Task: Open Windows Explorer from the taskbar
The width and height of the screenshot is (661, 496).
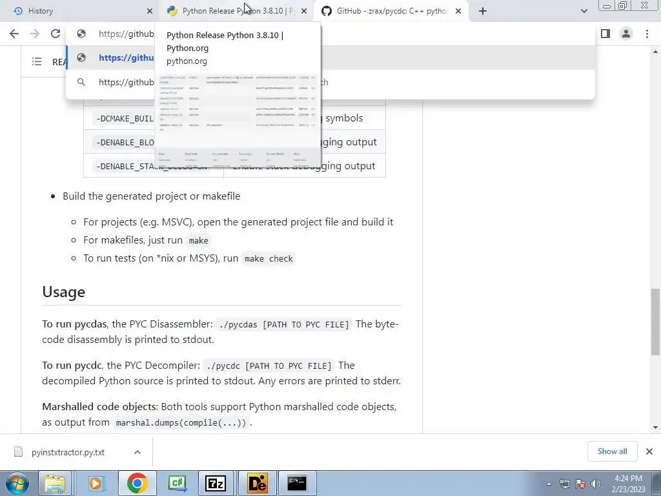Action: (x=56, y=483)
